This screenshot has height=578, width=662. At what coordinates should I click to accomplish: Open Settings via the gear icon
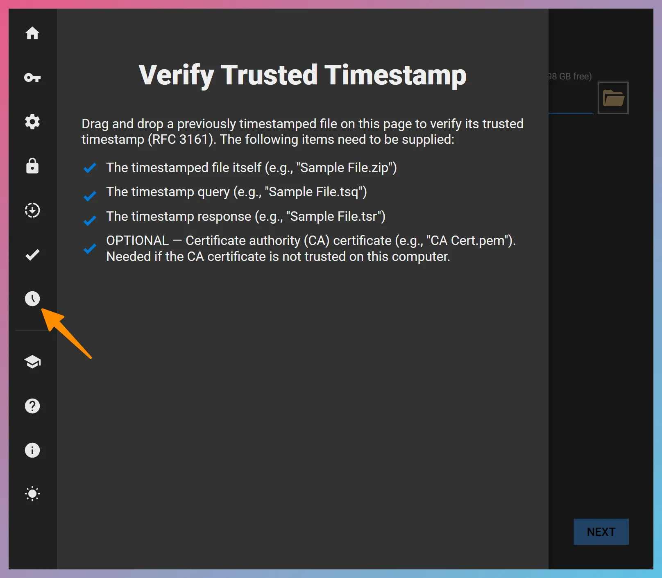click(x=32, y=122)
